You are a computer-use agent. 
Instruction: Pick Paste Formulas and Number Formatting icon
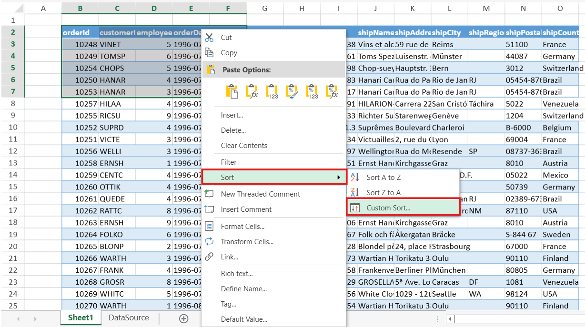coord(332,91)
